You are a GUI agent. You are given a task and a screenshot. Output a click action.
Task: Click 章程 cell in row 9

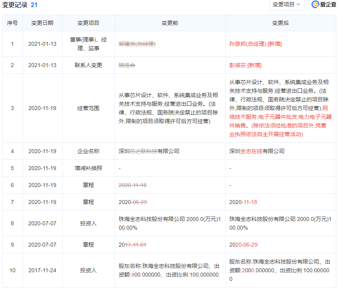(88, 245)
